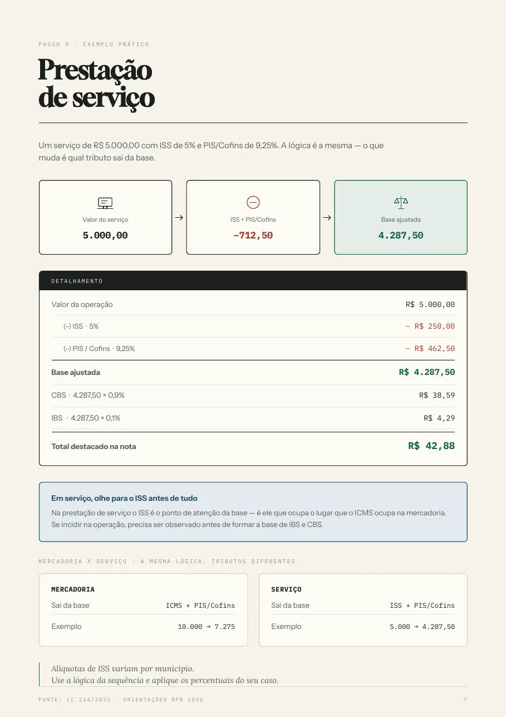506x717 pixels.
Task: Select the red '-712,50' card value
Action: pyautogui.click(x=253, y=236)
